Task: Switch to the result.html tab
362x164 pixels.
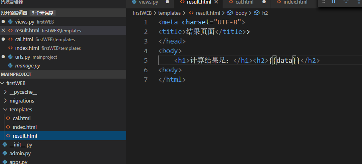Action: [198, 2]
